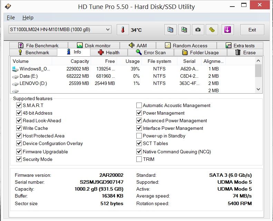Viewport: 273px width, 221px height.
Task: Click the 229002 MB capacity cell
Action: point(78,69)
